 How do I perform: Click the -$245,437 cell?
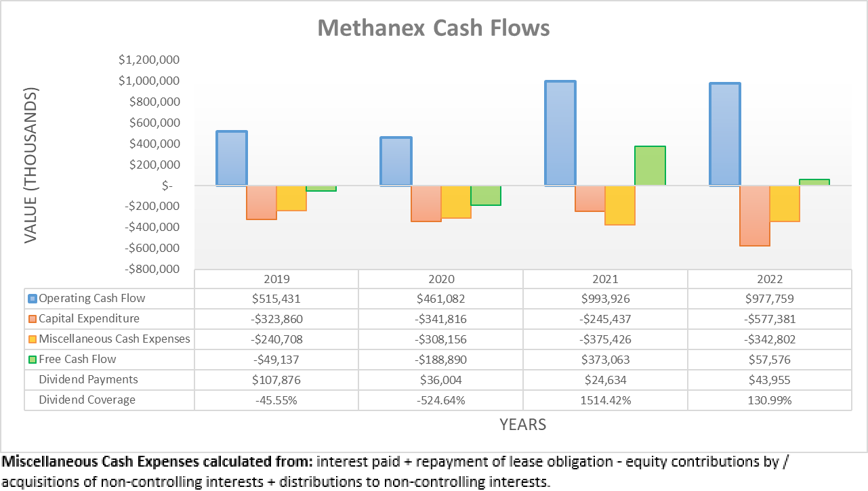coord(605,319)
